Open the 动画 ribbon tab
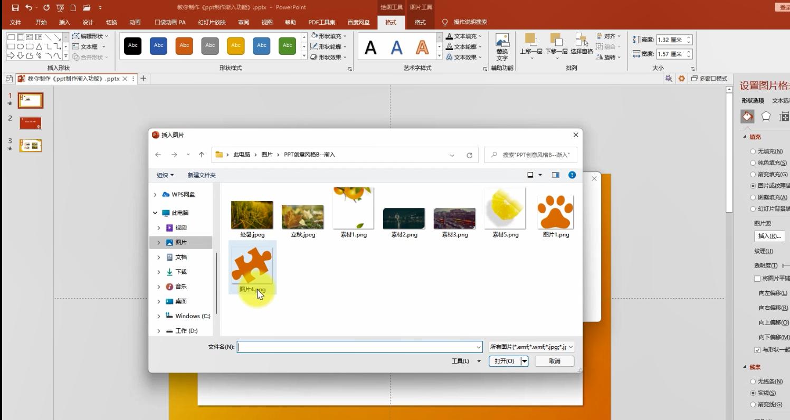The image size is (790, 420). point(135,22)
